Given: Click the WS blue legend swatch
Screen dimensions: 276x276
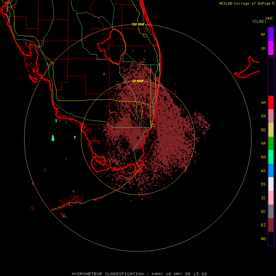Looking at the screenshot, I should pos(271,171).
